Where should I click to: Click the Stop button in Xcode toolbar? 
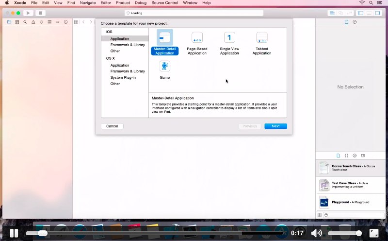tap(40, 13)
